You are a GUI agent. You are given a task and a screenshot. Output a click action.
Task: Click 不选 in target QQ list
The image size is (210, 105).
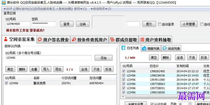click(96, 69)
